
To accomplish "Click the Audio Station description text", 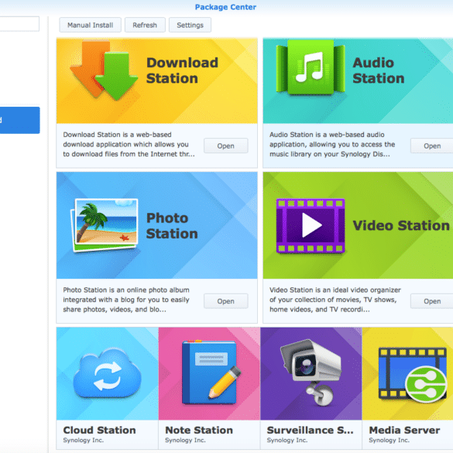I will (x=332, y=145).
